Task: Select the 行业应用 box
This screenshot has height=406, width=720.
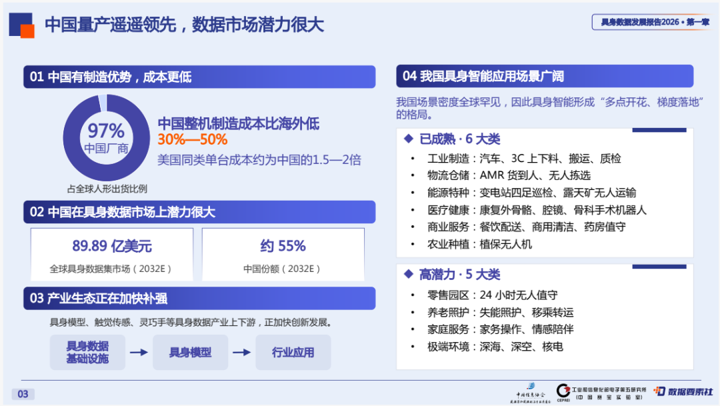Action: (293, 352)
